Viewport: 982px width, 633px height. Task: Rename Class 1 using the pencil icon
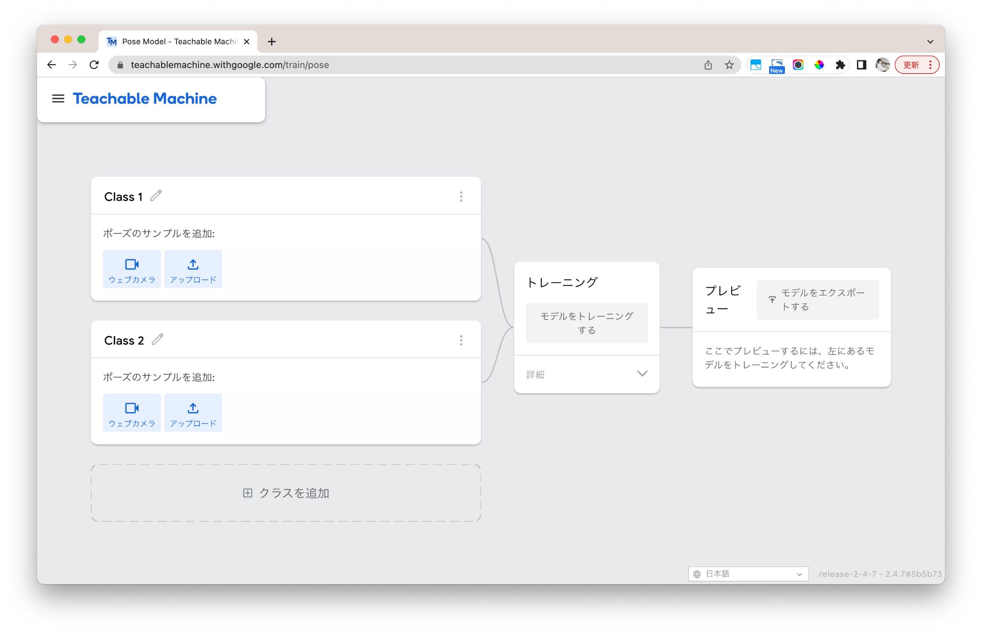pos(155,196)
